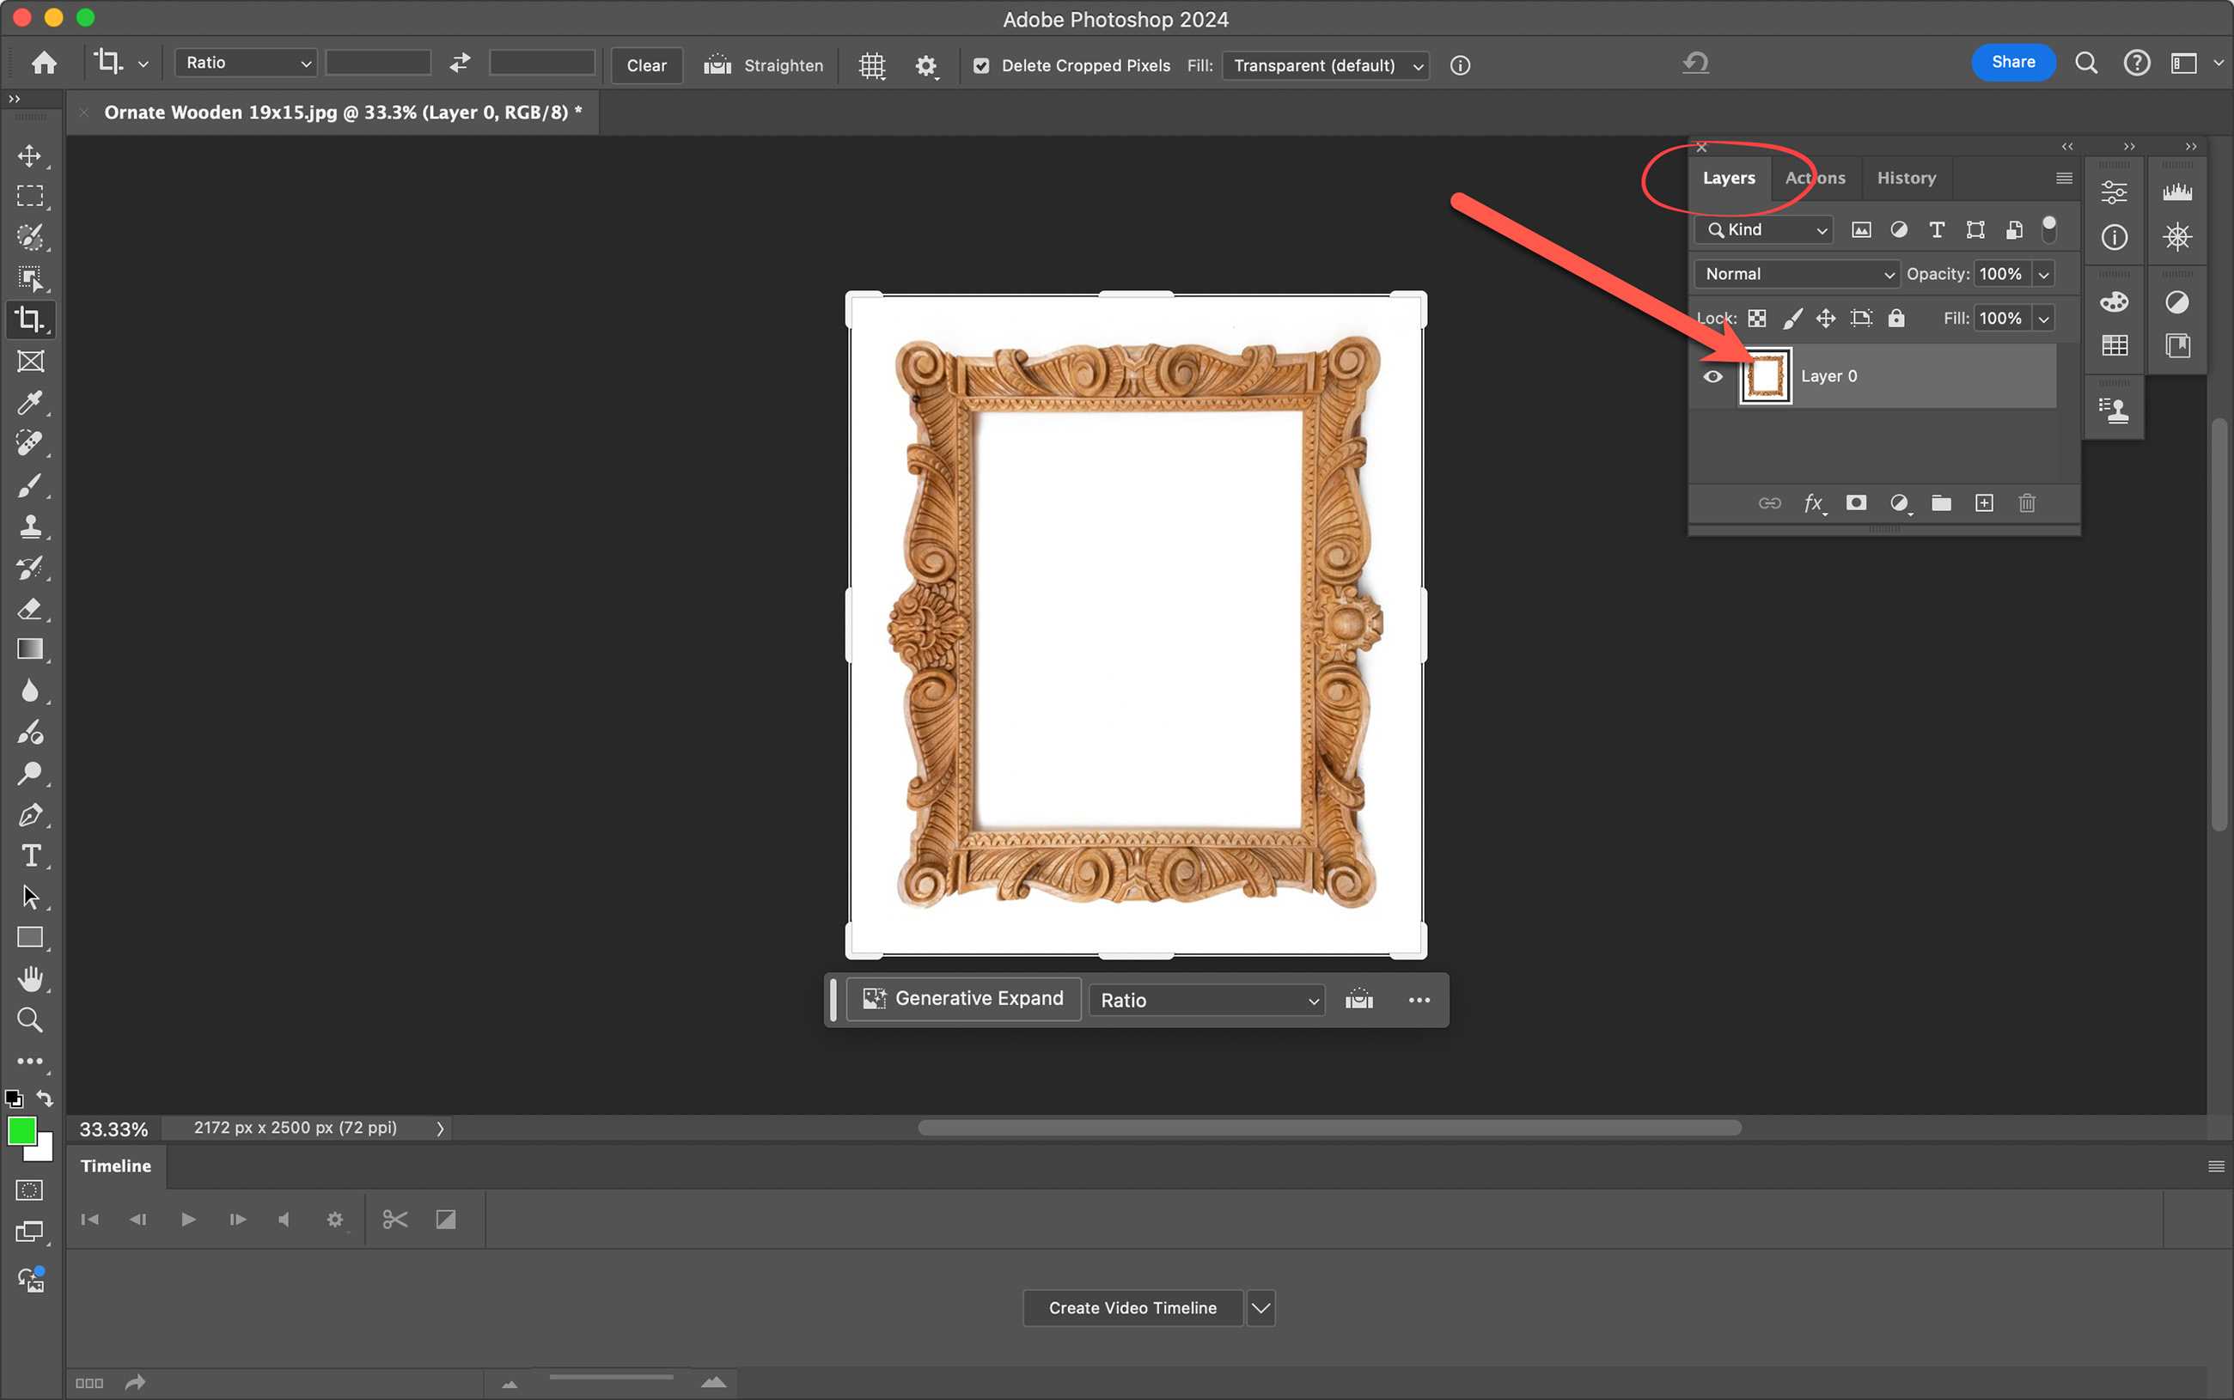Click the Add Layer Mask icon
Viewport: 2234px width, 1400px height.
pyautogui.click(x=1856, y=502)
